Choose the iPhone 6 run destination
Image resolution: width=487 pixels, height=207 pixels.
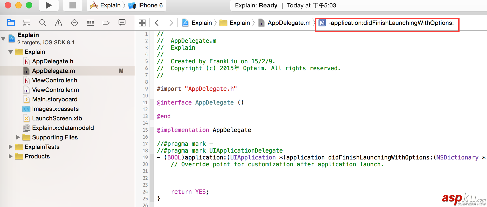pyautogui.click(x=146, y=5)
